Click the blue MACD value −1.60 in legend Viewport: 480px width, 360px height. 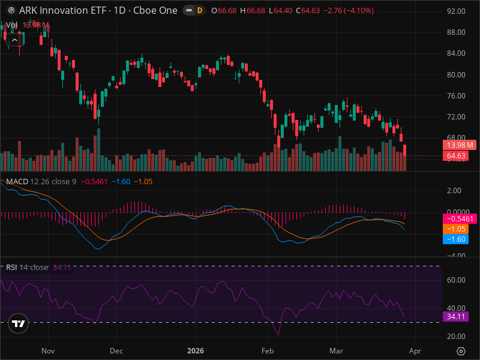tap(121, 182)
